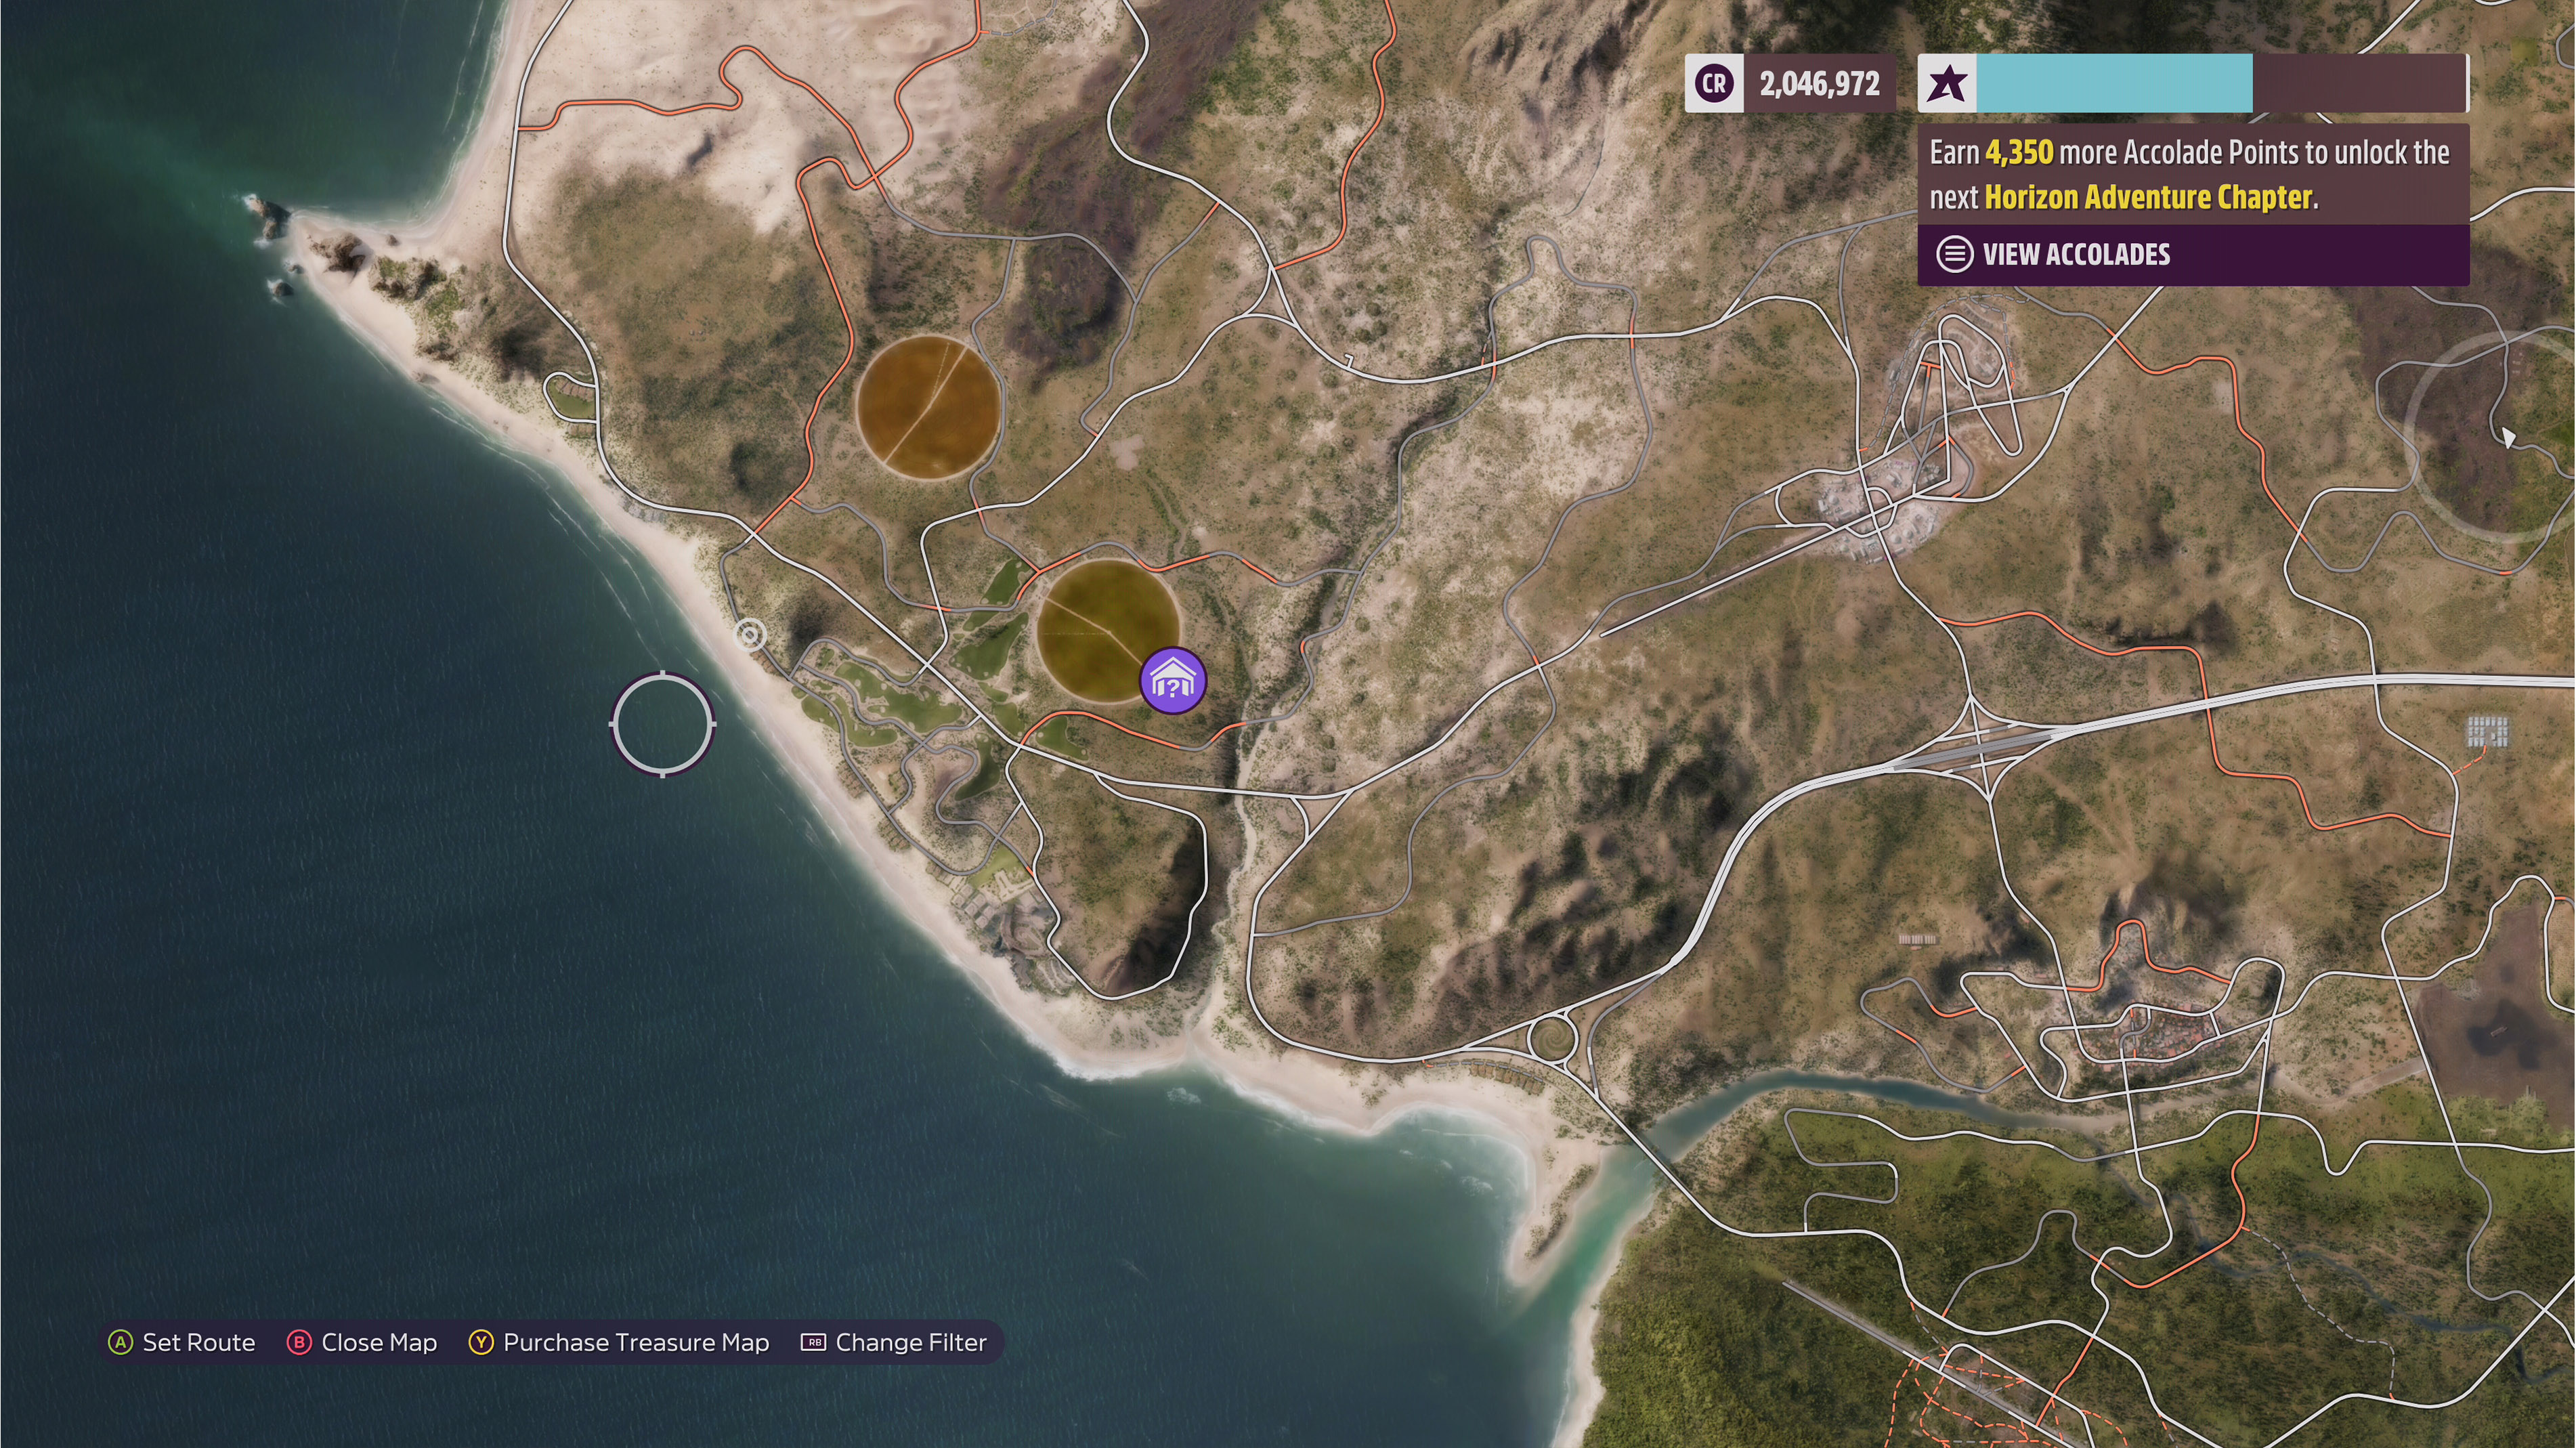Image resolution: width=2576 pixels, height=1448 pixels.
Task: Click the green A Set Route prompt icon
Action: click(x=120, y=1342)
